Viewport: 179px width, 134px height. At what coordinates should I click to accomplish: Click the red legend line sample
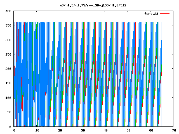pos(165,14)
